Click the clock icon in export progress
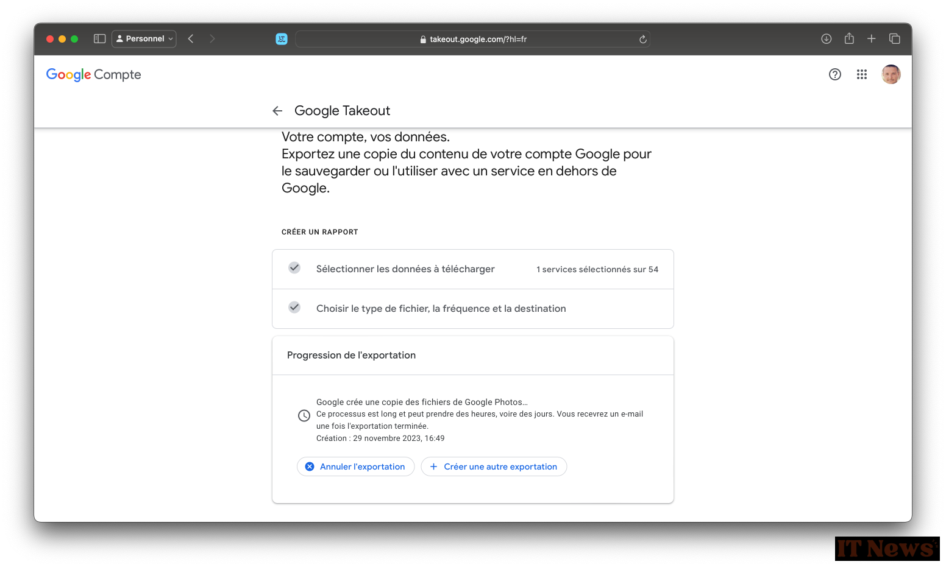 [x=304, y=416]
